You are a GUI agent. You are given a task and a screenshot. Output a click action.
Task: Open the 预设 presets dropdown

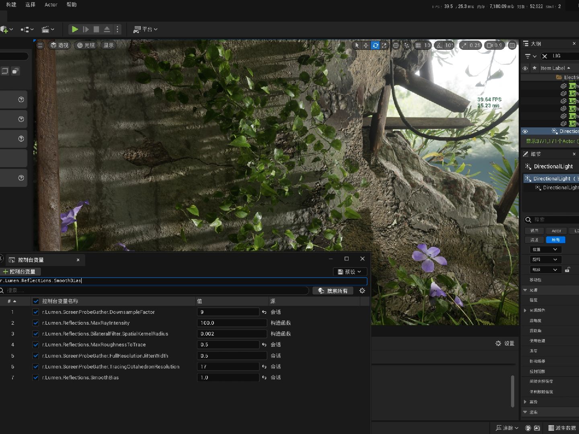(x=349, y=272)
